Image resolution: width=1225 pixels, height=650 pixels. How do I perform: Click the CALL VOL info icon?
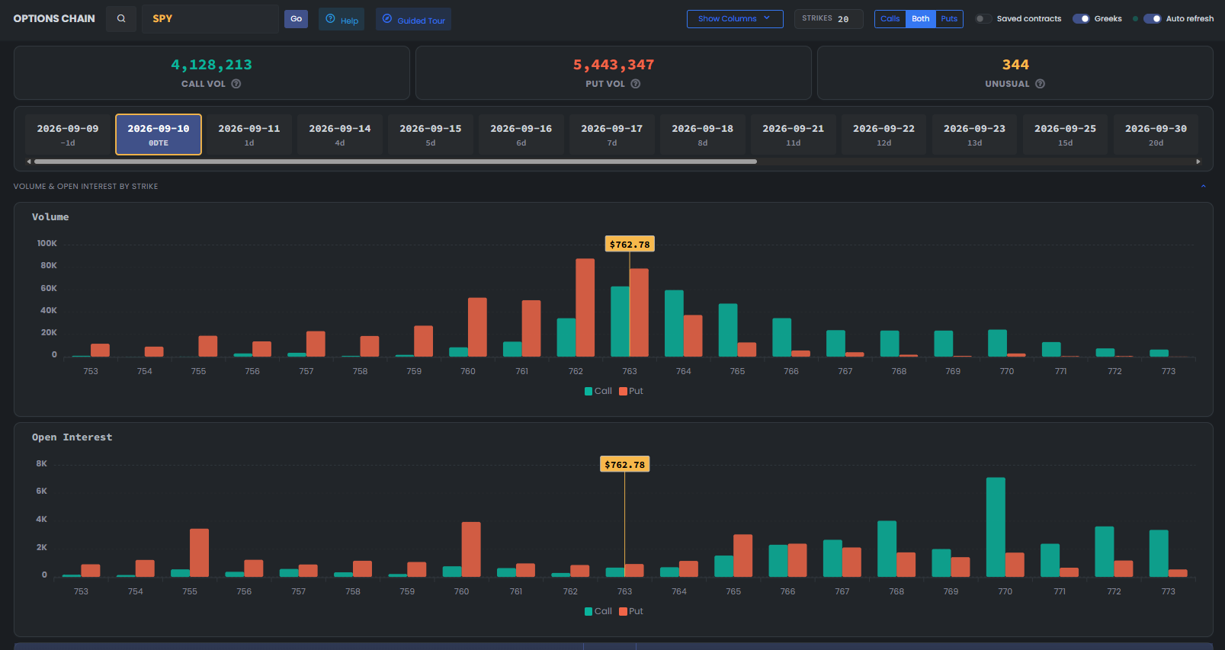(236, 84)
